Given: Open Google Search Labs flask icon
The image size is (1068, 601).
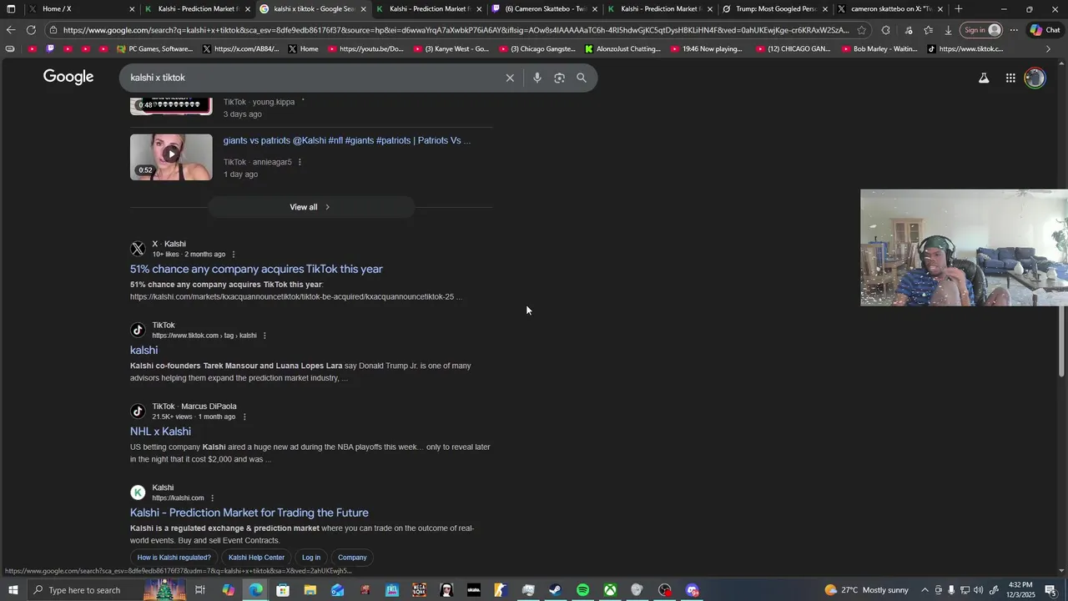Looking at the screenshot, I should coord(984,78).
